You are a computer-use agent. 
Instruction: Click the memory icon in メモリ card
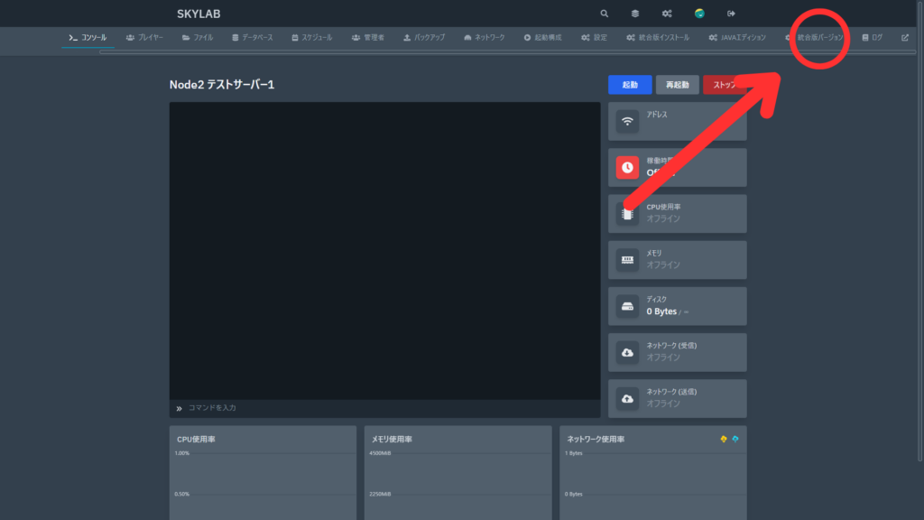tap(627, 260)
